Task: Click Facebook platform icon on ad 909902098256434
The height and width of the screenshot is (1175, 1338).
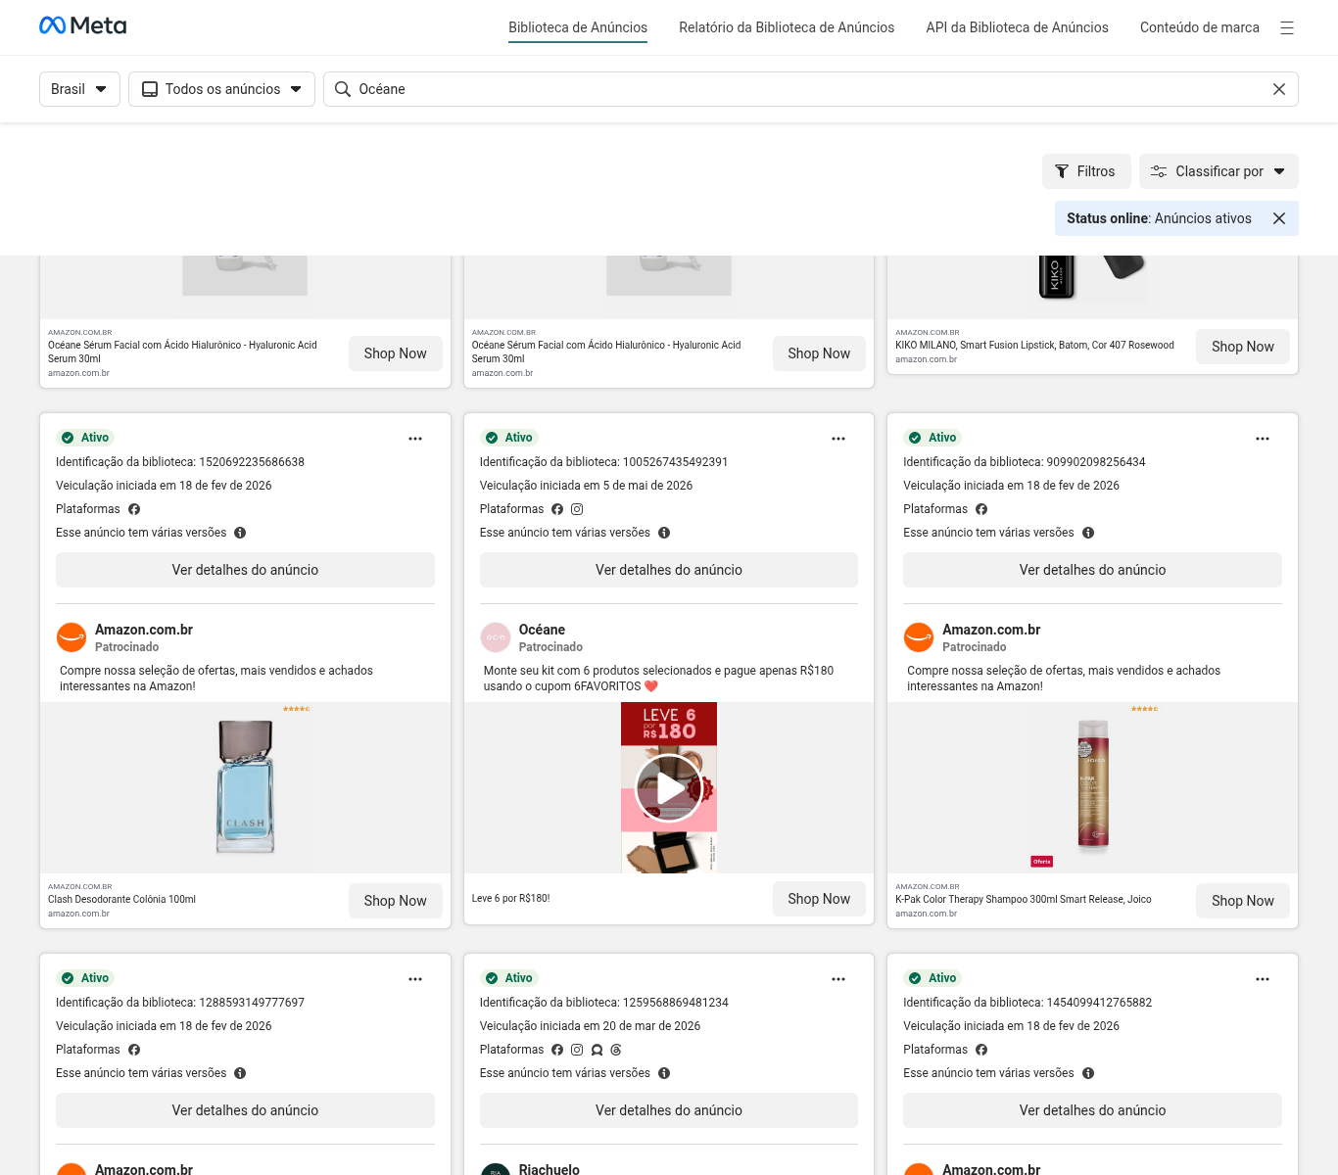Action: 981,509
